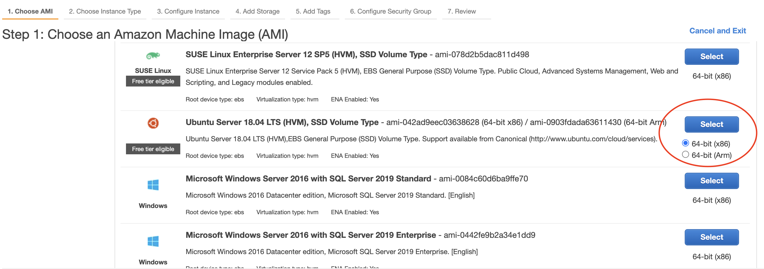Click the Windows icon beside SQL Server 2019 Enterprise
The image size is (764, 269).
coord(153,241)
